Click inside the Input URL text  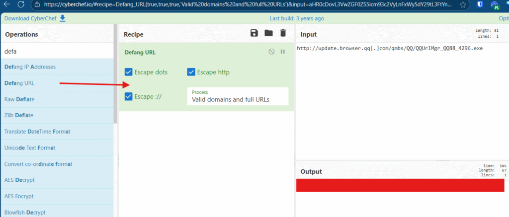(x=390, y=48)
